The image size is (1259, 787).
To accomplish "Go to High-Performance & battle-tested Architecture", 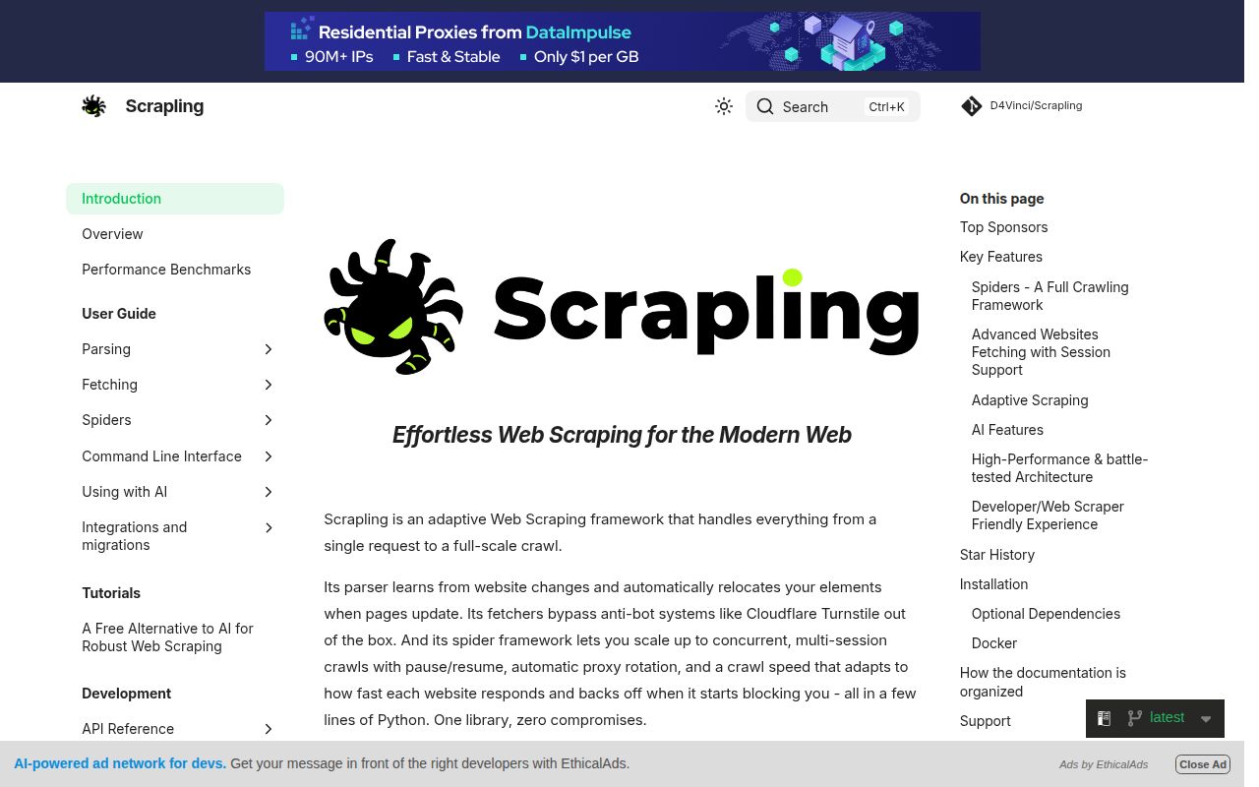I will tap(1059, 468).
